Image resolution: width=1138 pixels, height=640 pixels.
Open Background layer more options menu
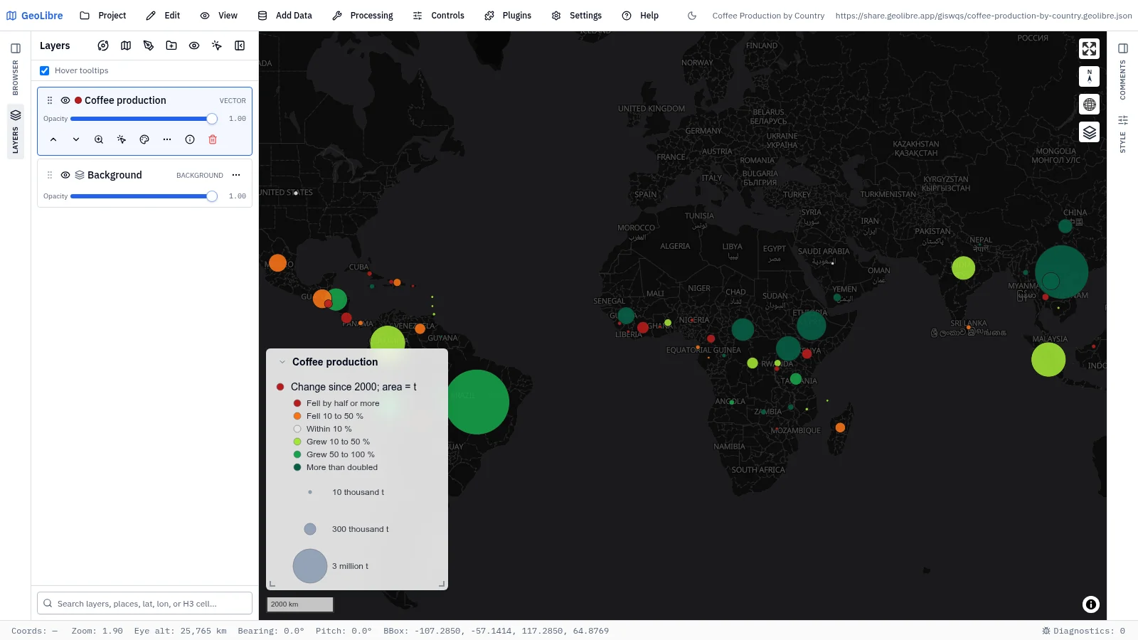coord(236,175)
